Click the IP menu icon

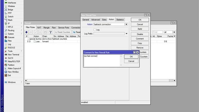tap(6, 23)
